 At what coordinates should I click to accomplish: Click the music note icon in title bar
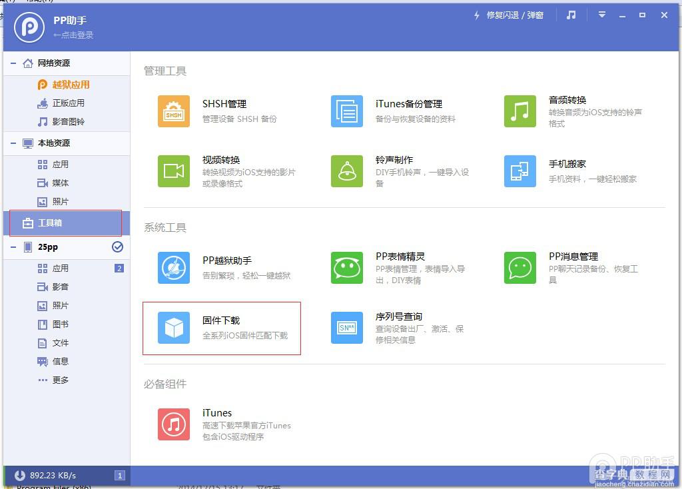click(571, 15)
